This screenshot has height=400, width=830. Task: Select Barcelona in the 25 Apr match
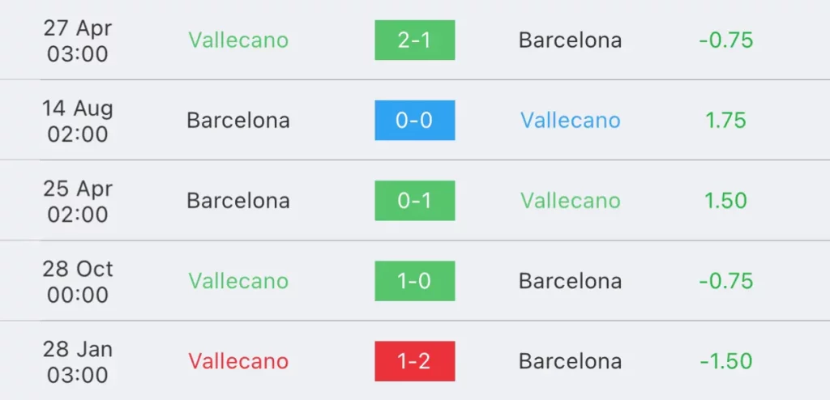tap(238, 201)
